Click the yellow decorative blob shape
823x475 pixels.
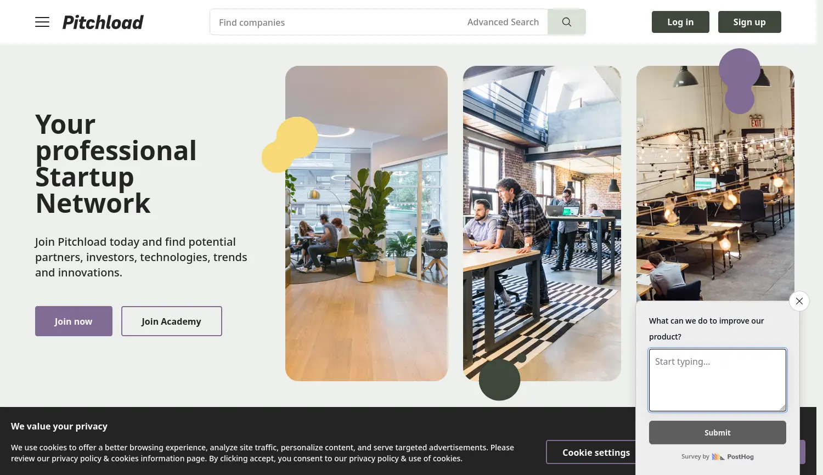point(290,145)
